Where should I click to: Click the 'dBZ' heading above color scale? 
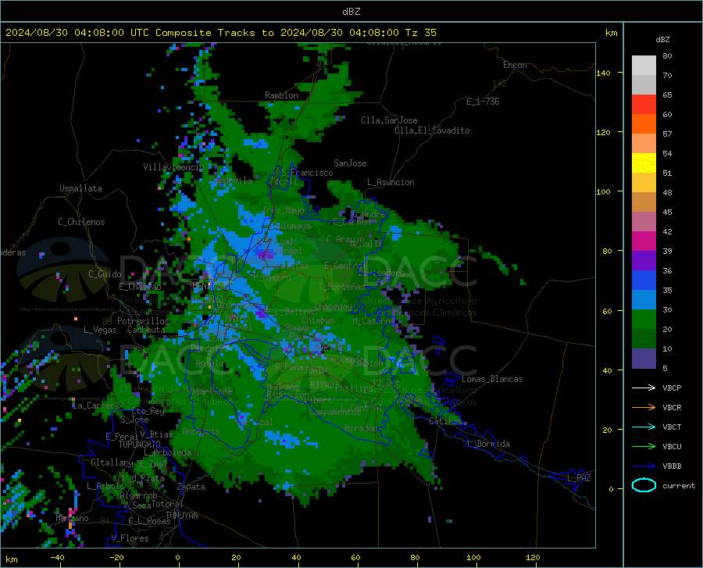(x=662, y=39)
